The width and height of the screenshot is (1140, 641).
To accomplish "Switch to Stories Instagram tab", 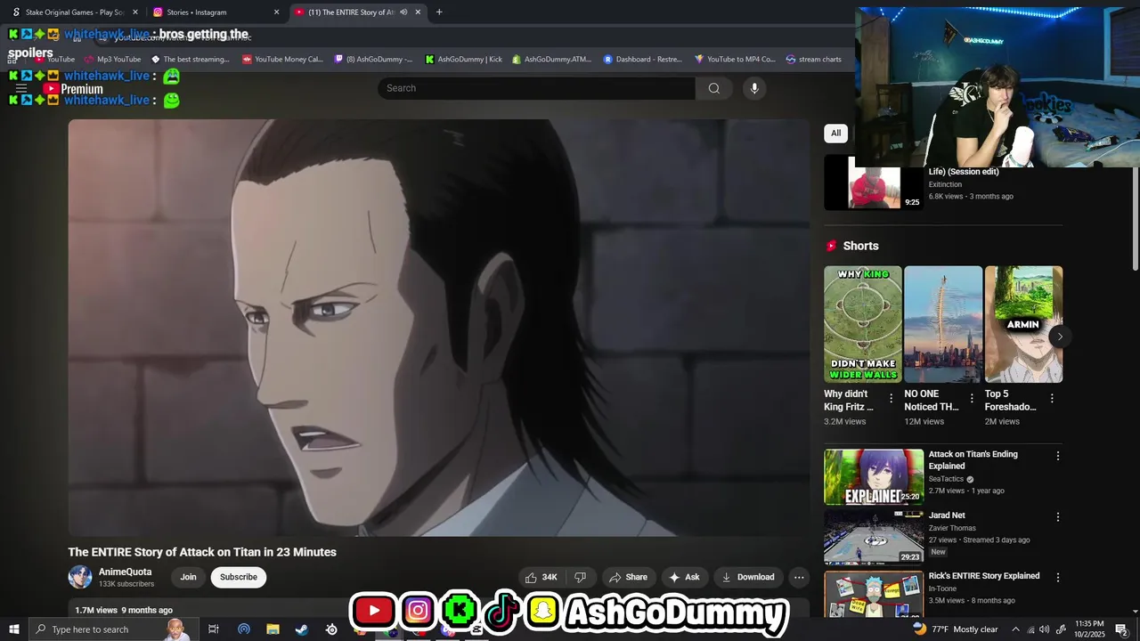I will coord(214,12).
